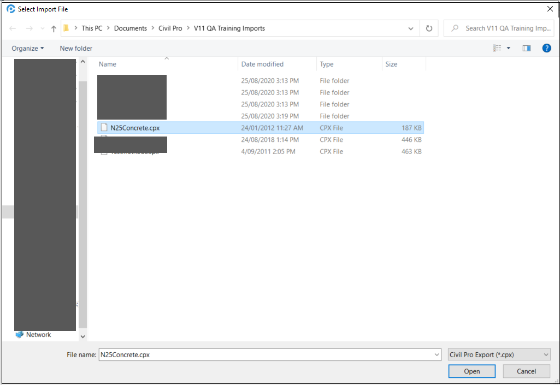Navigate to Civil Pro in breadcrumb
Image resolution: width=560 pixels, height=385 pixels.
click(x=170, y=28)
